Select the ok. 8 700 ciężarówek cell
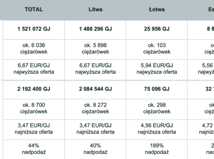Viewport: 214px width, 159px height. (34, 110)
